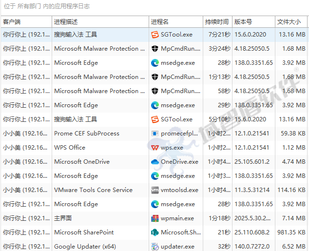Select file size 4.74 MB
Image resolution: width=309 pixels, height=251 pixels.
pyautogui.click(x=294, y=162)
